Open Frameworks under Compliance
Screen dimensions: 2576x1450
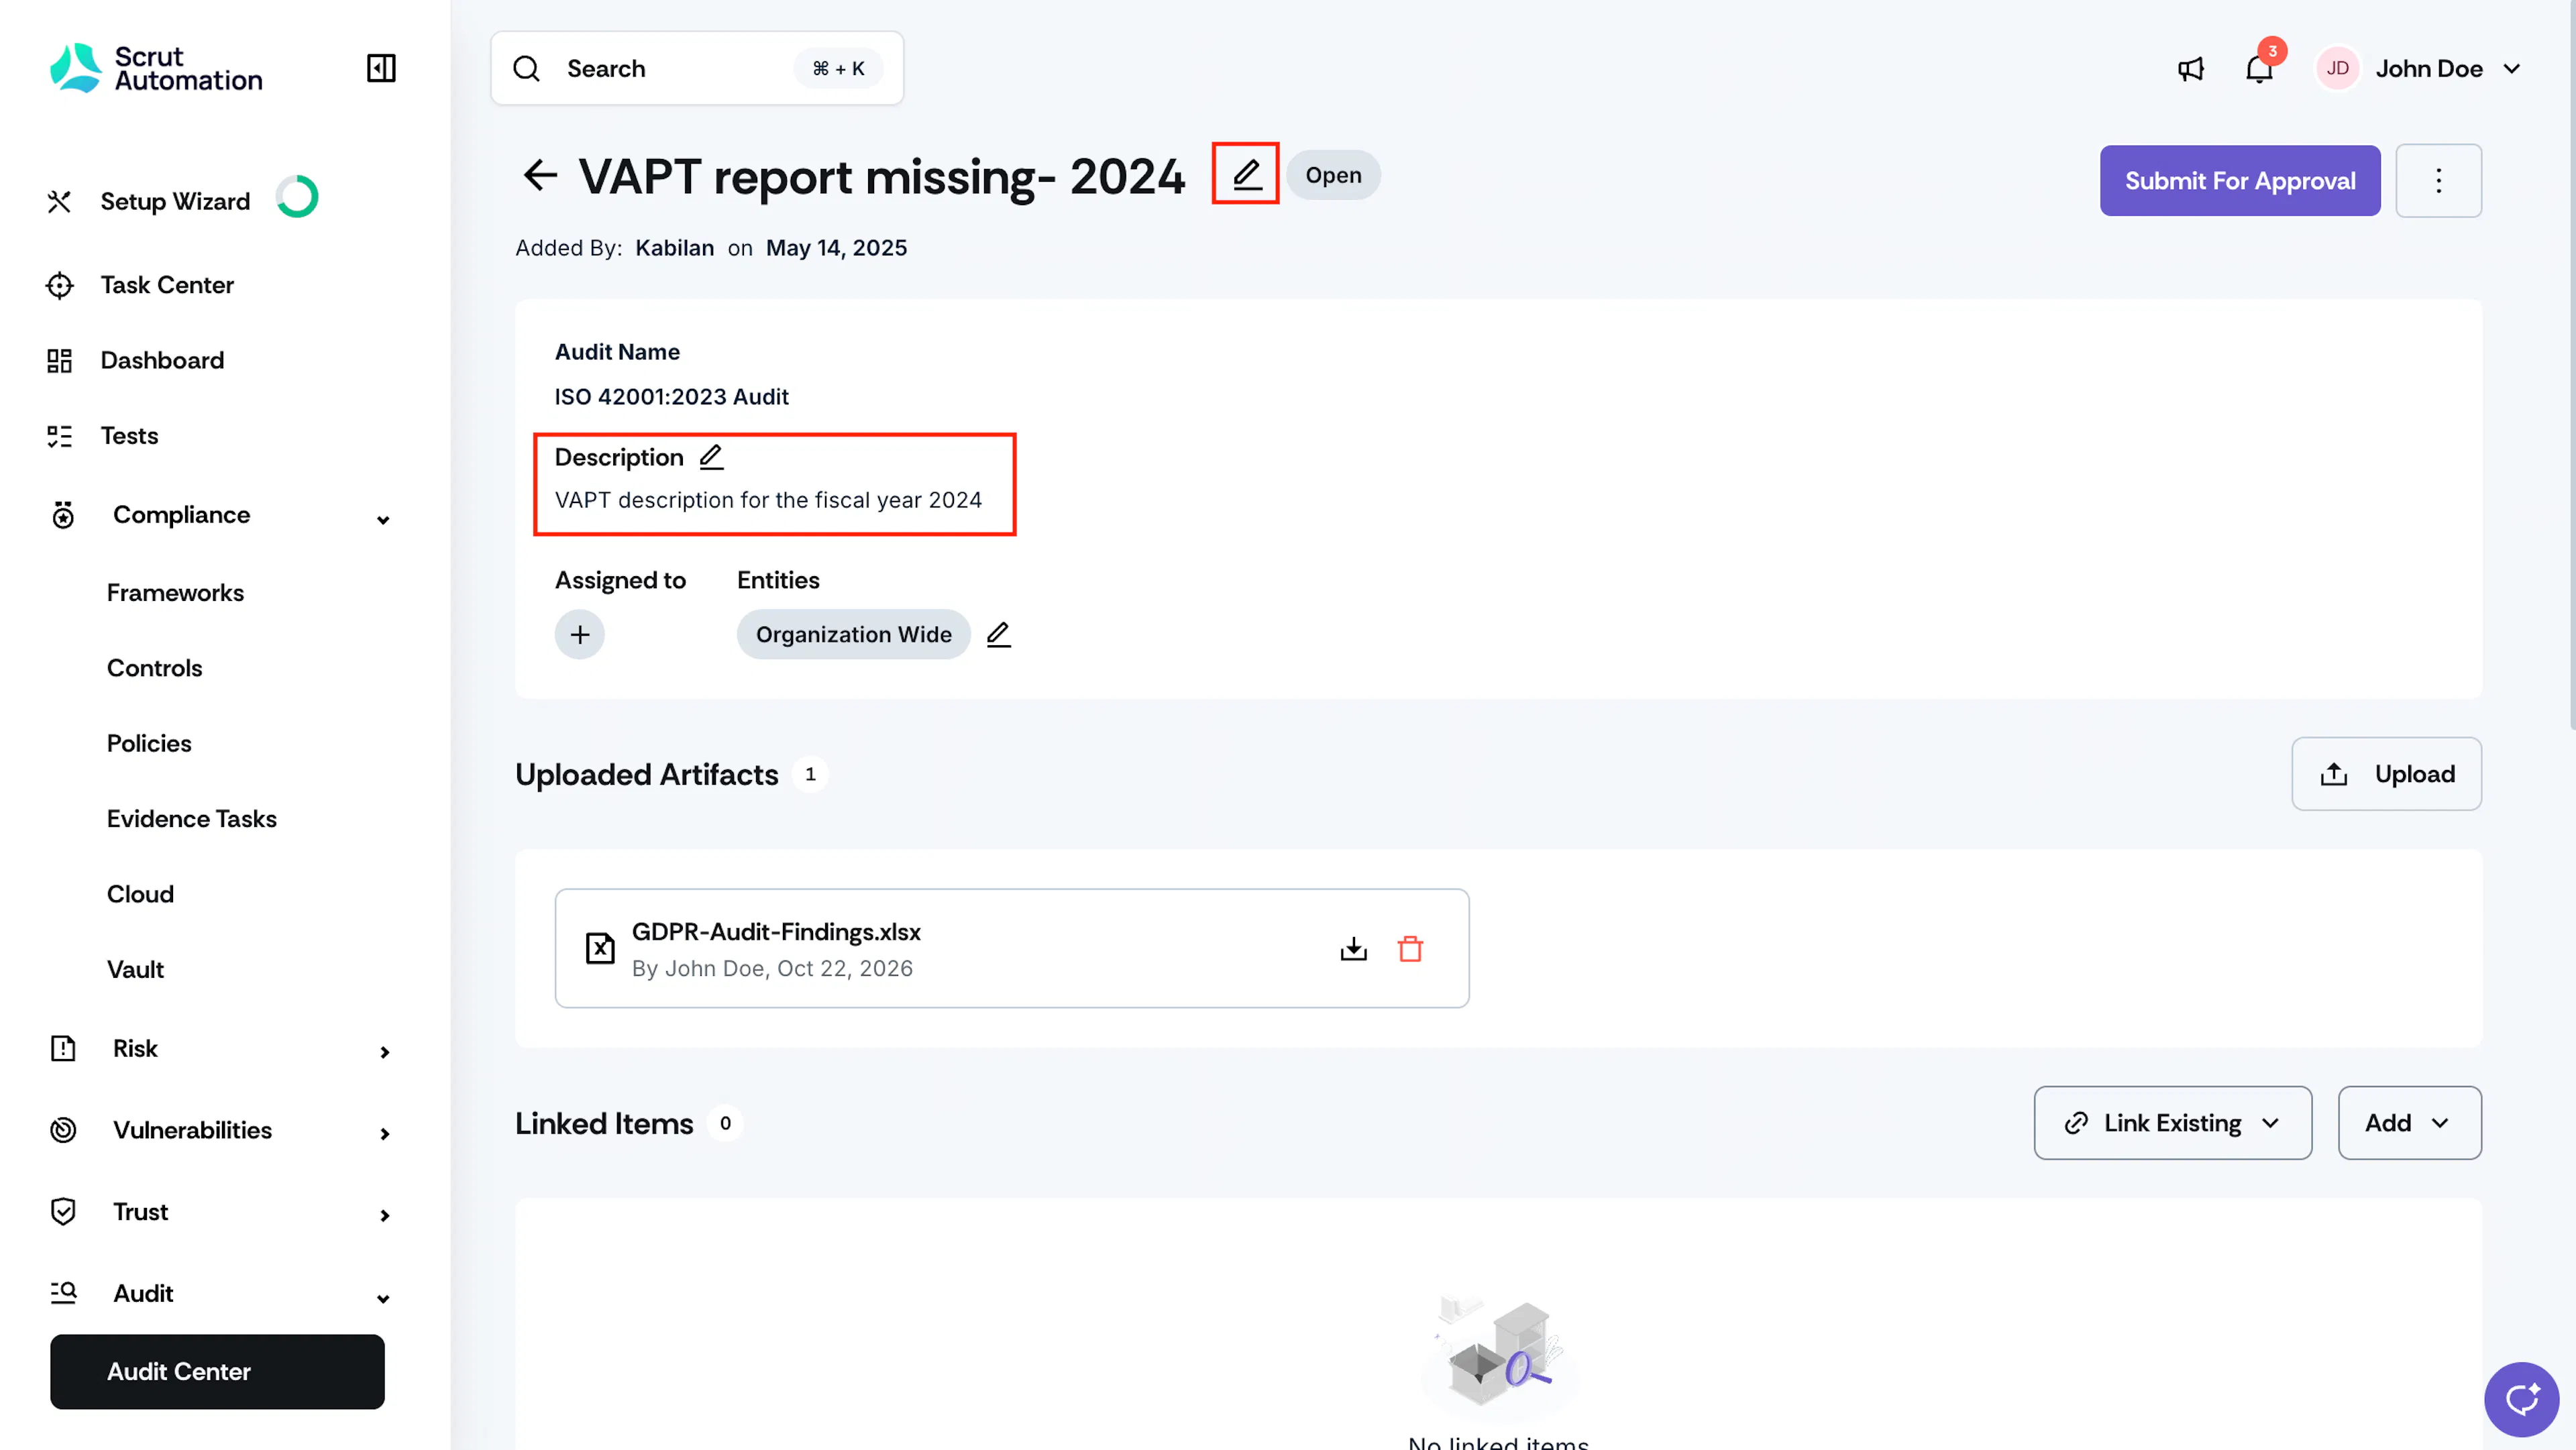pos(175,593)
